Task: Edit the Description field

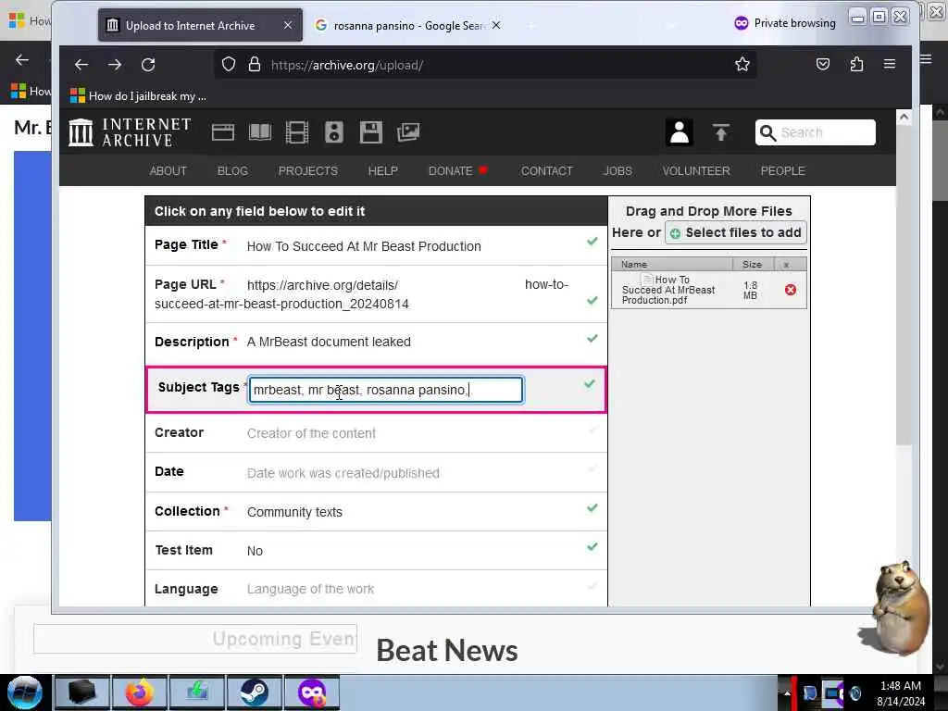Action: (x=376, y=342)
